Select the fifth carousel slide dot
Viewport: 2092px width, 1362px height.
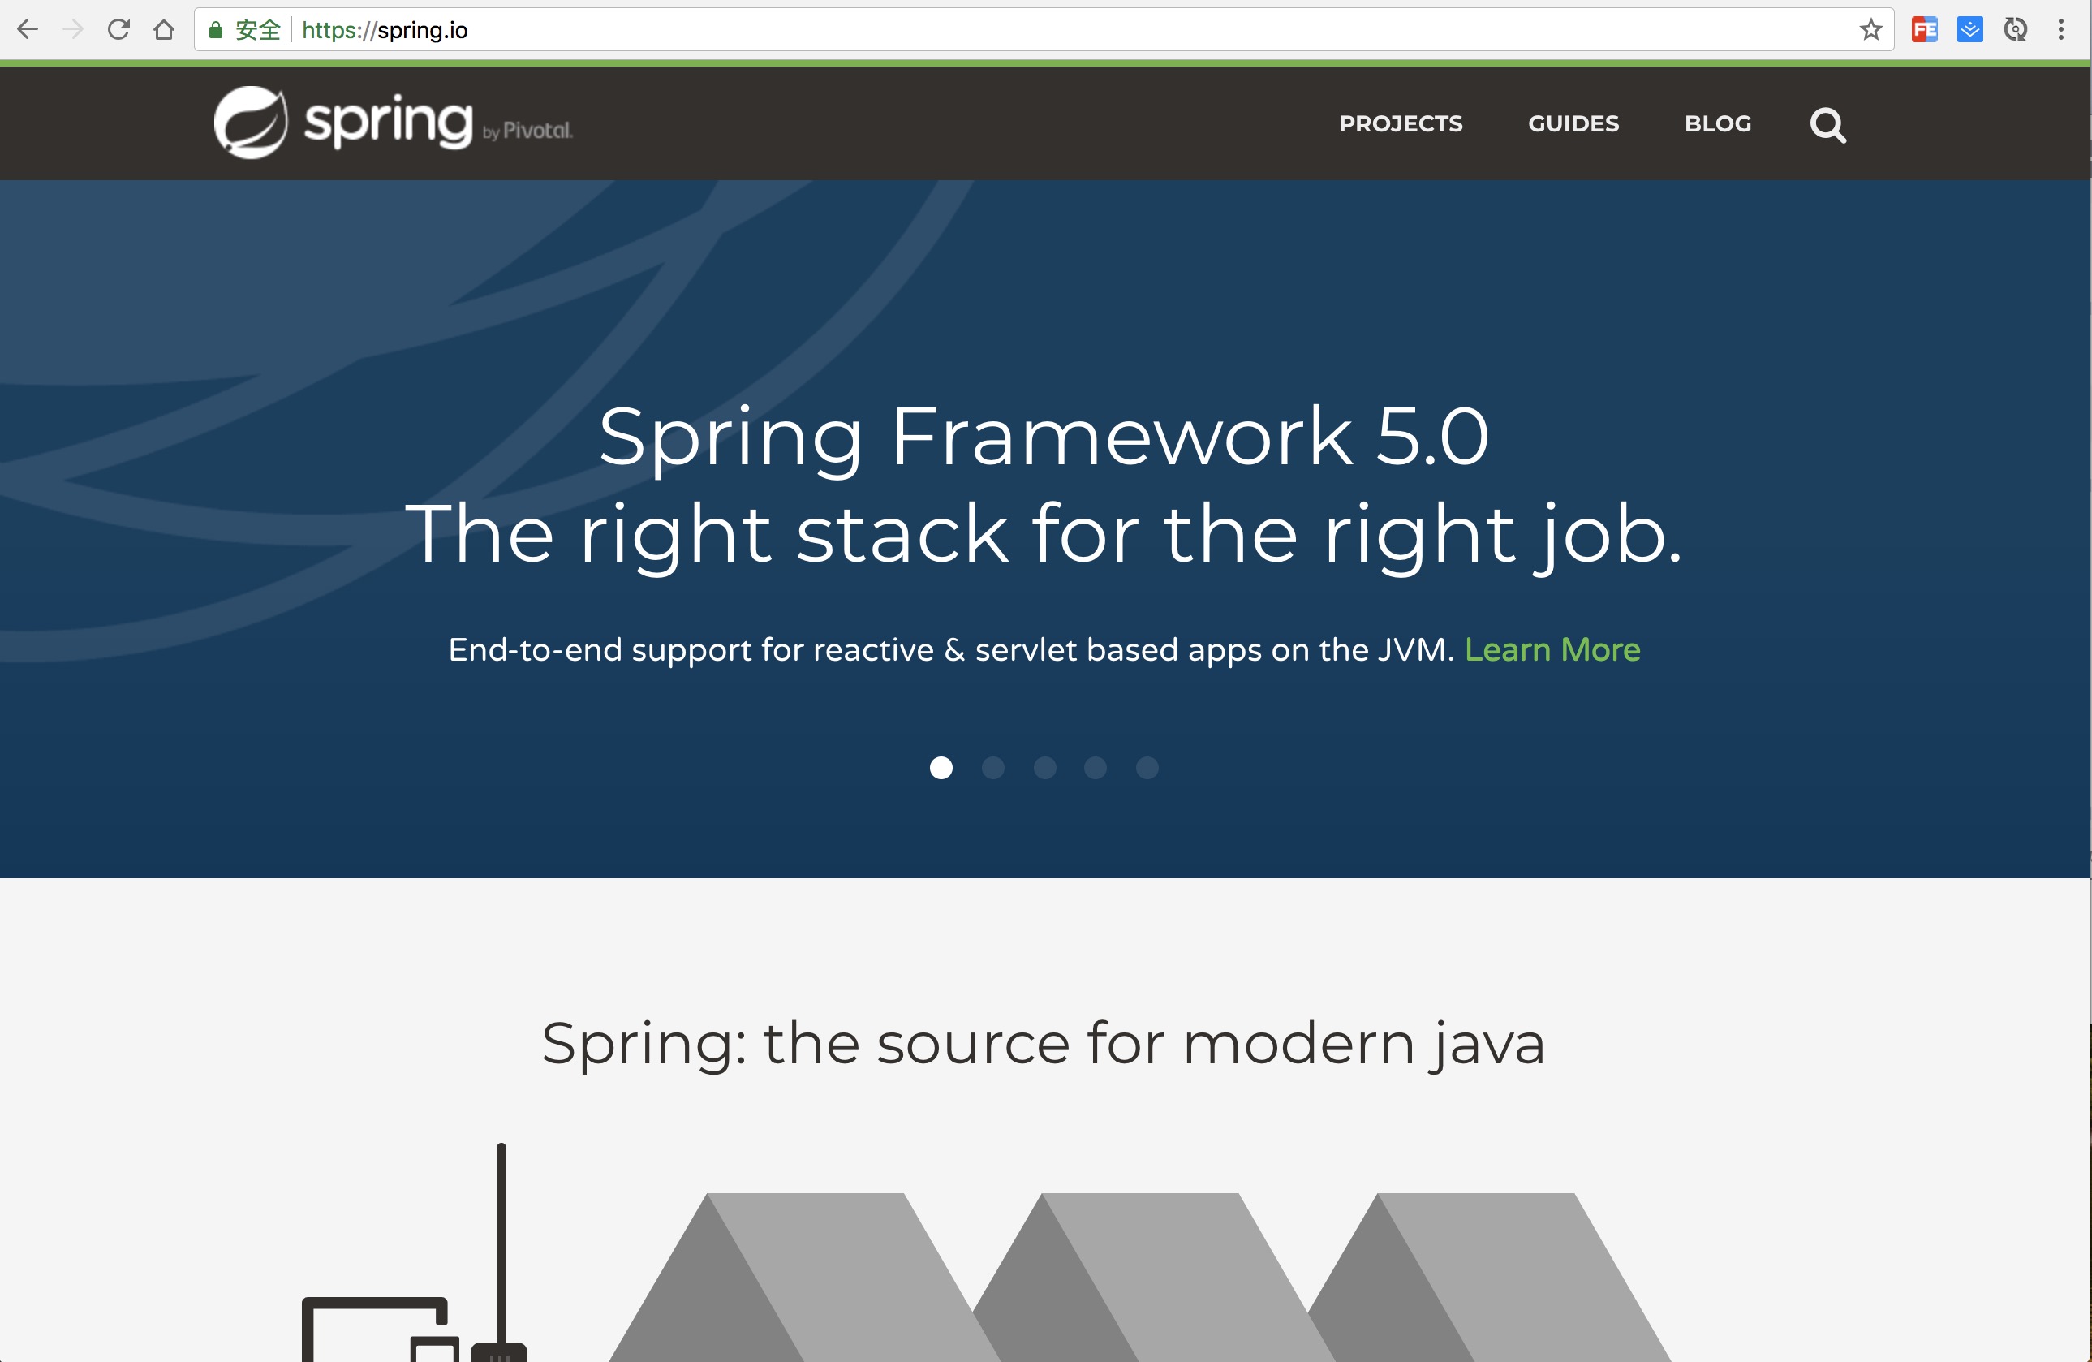click(1147, 768)
